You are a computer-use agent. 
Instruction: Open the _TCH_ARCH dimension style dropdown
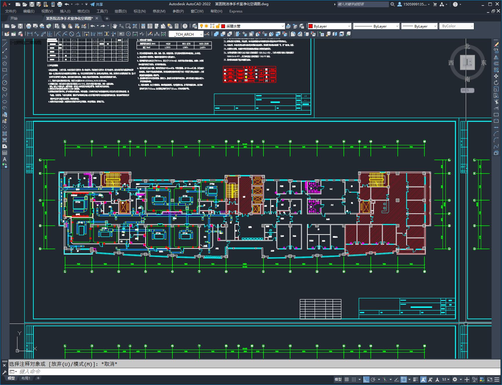186,34
